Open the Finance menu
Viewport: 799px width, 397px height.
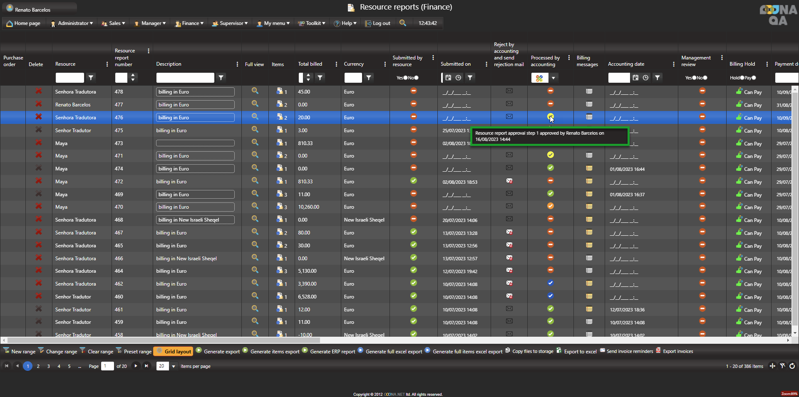(x=190, y=23)
